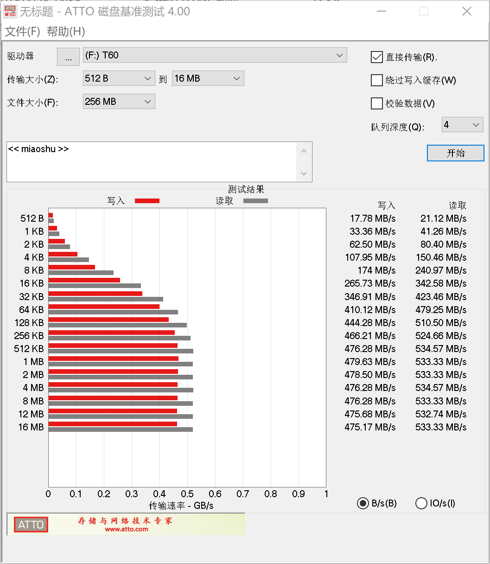This screenshot has height=564, width=490.
Task: Enable the 绕过写入缓存(W) checkbox
Action: pos(376,80)
